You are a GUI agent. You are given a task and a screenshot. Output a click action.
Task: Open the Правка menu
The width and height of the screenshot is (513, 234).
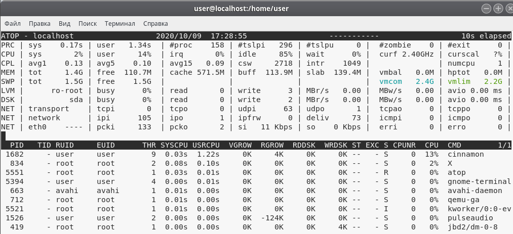coord(40,23)
